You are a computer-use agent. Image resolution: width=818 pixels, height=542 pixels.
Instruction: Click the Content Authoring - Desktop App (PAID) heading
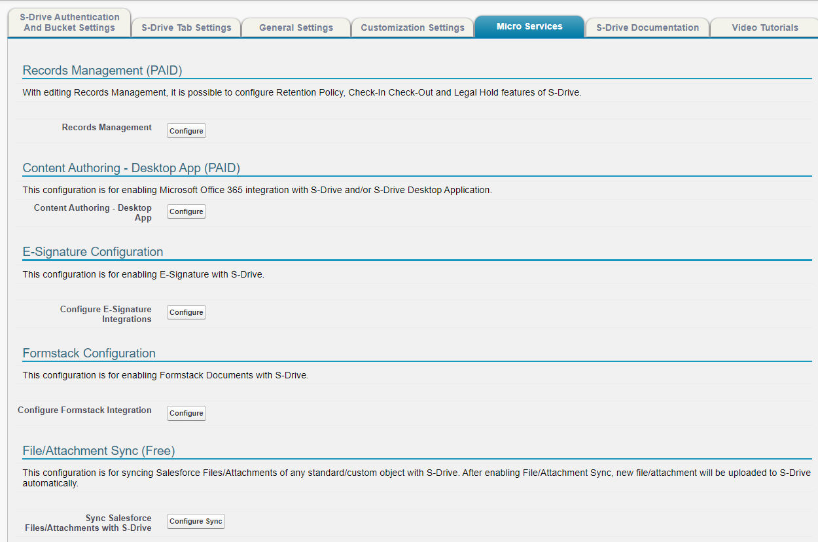[131, 168]
